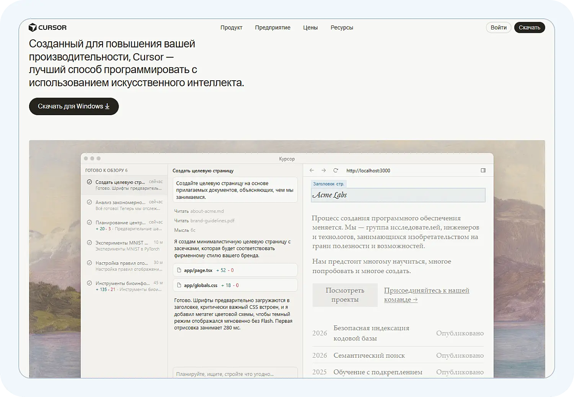Image resolution: width=574 pixels, height=397 pixels.
Task: Follow Присоединяйтесь к нашей команде link
Action: coord(426,295)
